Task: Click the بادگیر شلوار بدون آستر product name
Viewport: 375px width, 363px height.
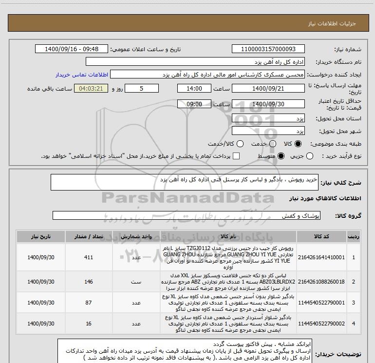Action: pos(228,303)
